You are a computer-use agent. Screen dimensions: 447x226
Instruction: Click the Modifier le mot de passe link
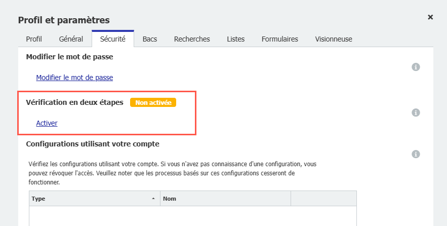coord(74,78)
